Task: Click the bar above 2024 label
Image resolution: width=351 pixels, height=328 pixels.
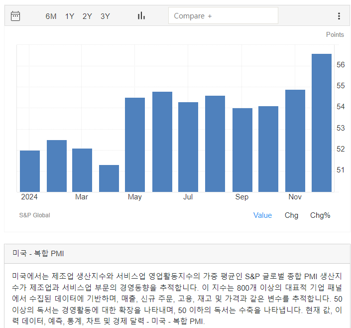Action: click(30, 171)
